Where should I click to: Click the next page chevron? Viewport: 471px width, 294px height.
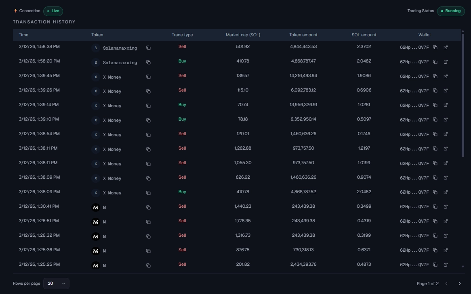point(460,284)
